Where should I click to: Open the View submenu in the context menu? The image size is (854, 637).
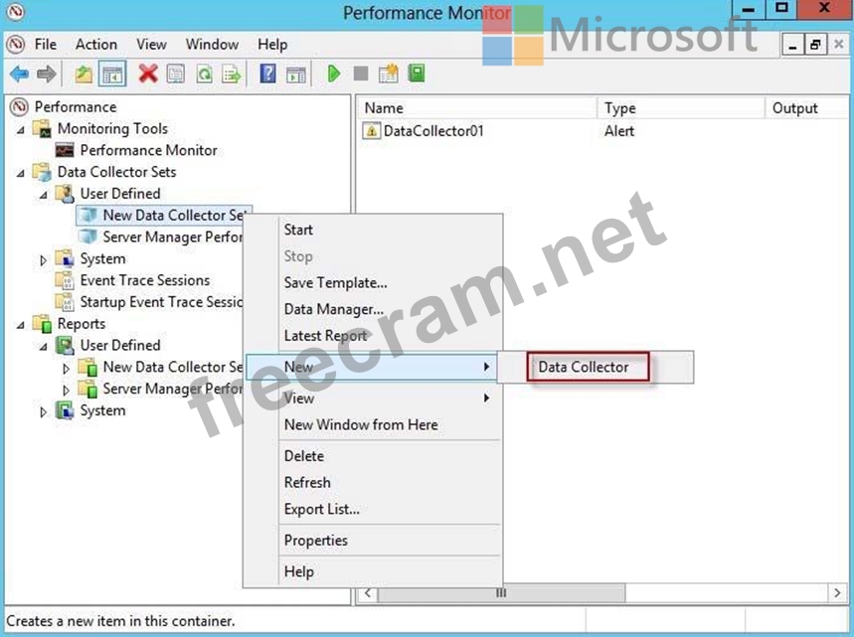click(x=373, y=398)
